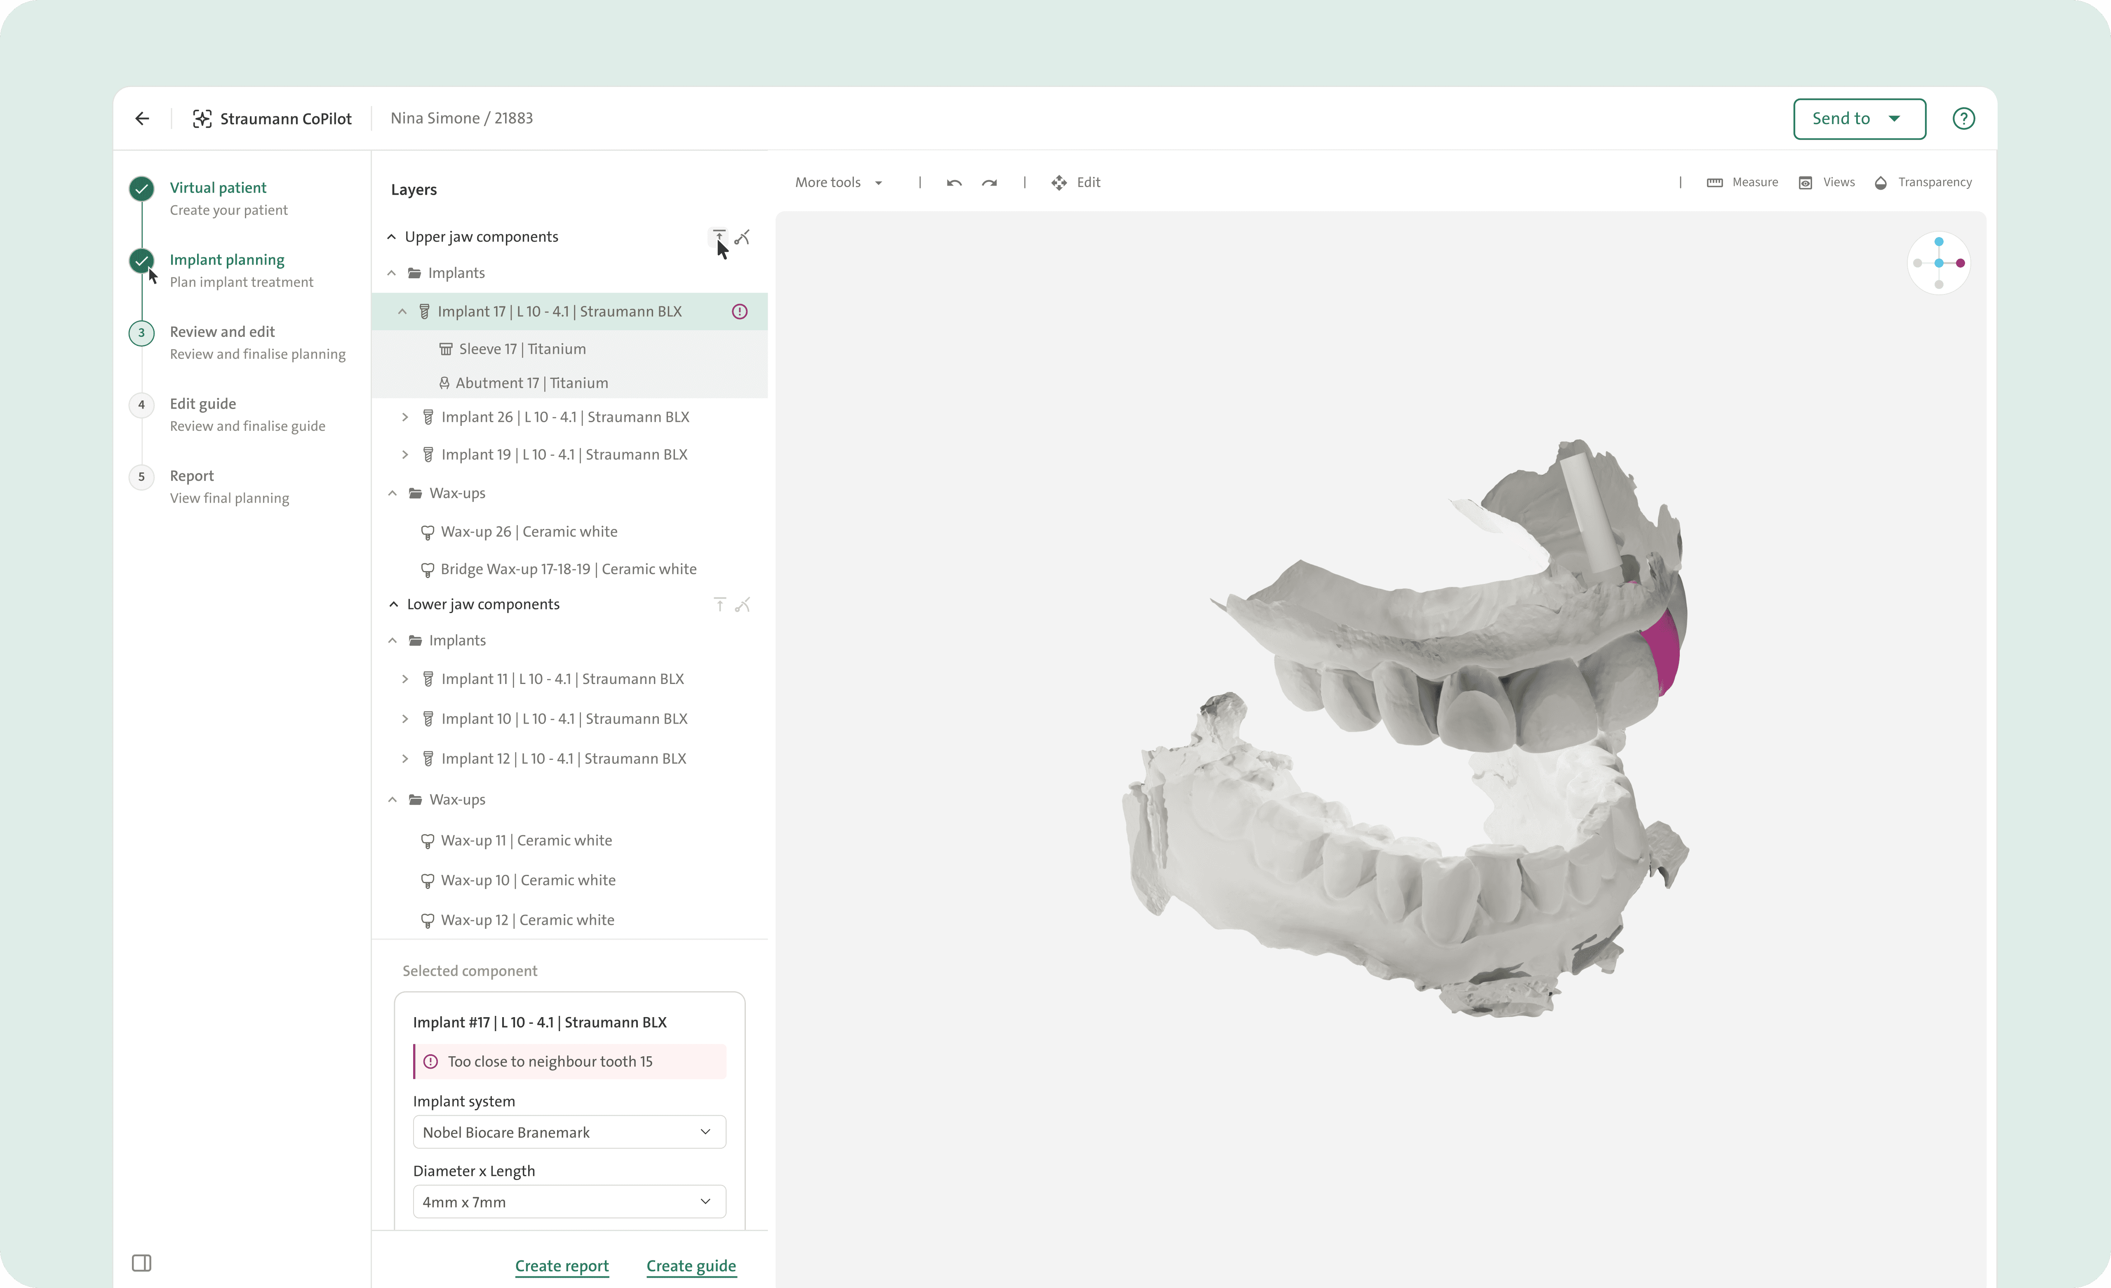The width and height of the screenshot is (2111, 1288).
Task: Click warning icon on Implant 17 row
Action: (739, 312)
